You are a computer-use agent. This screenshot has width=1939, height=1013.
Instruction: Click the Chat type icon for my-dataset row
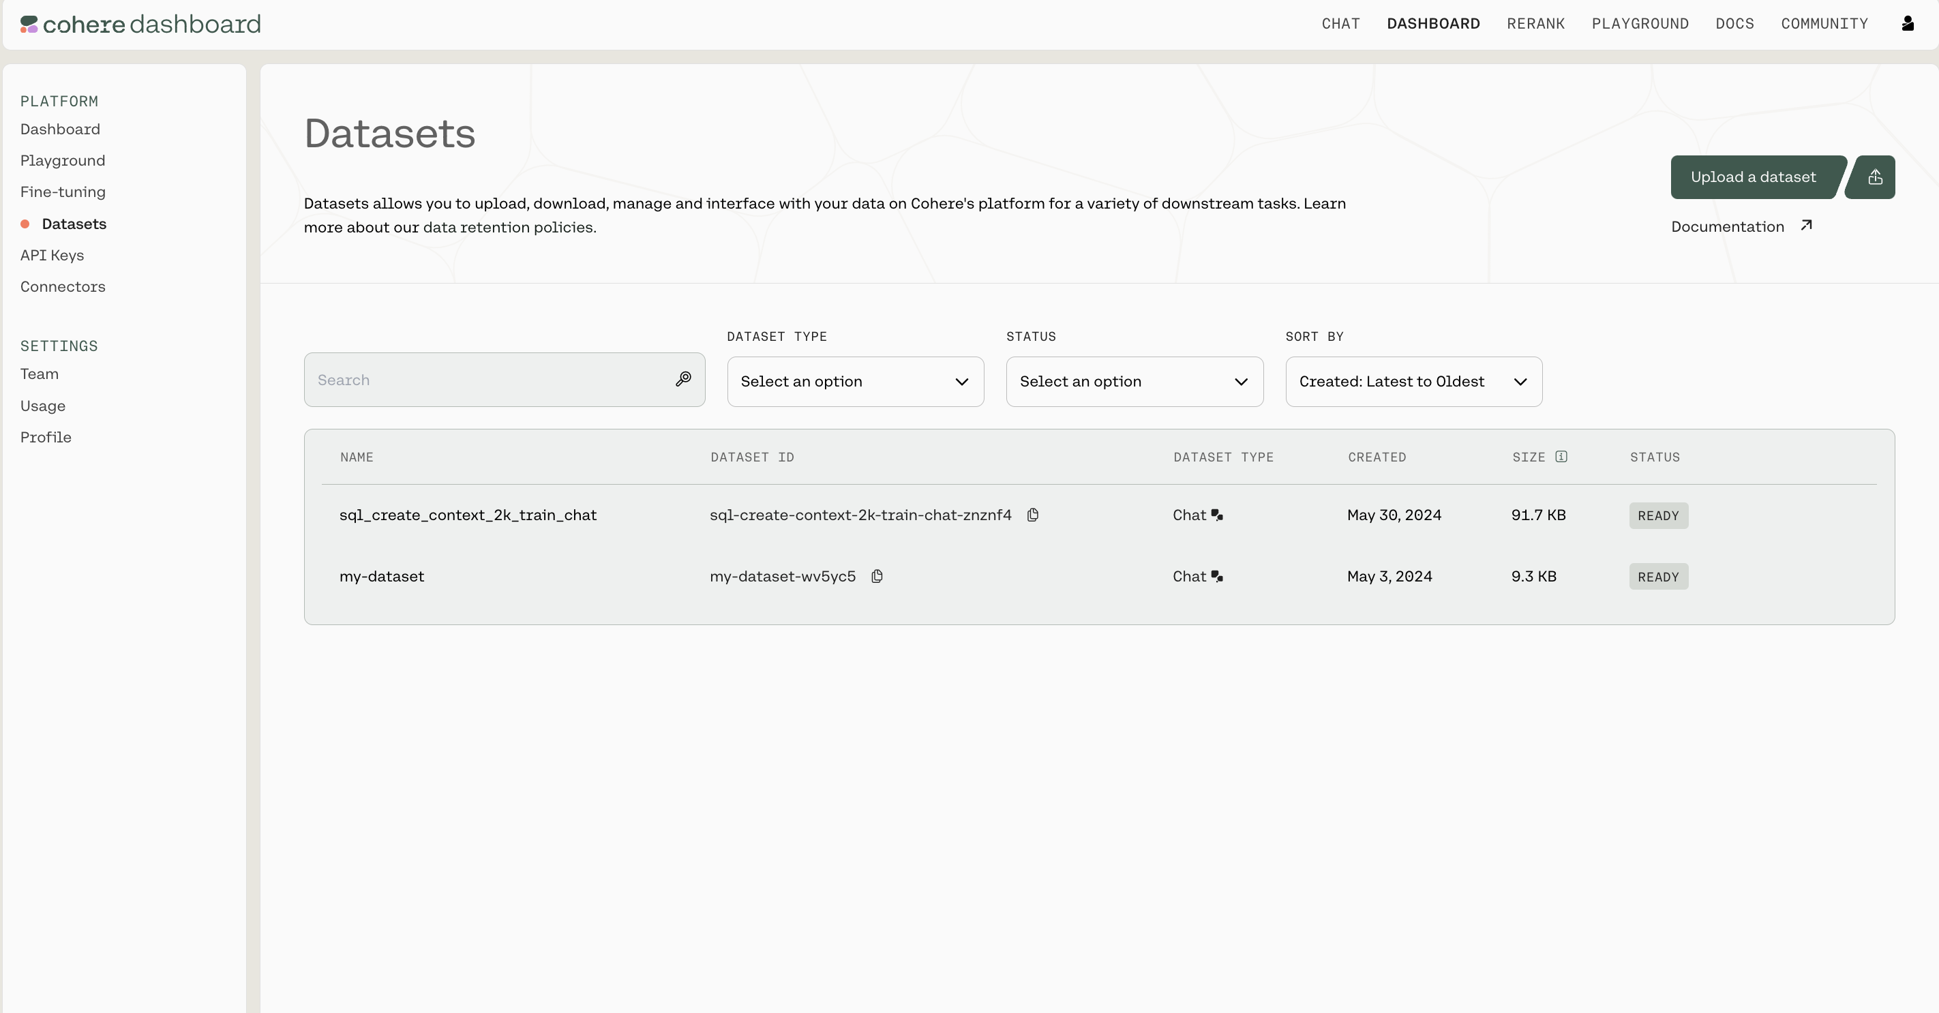1217,576
